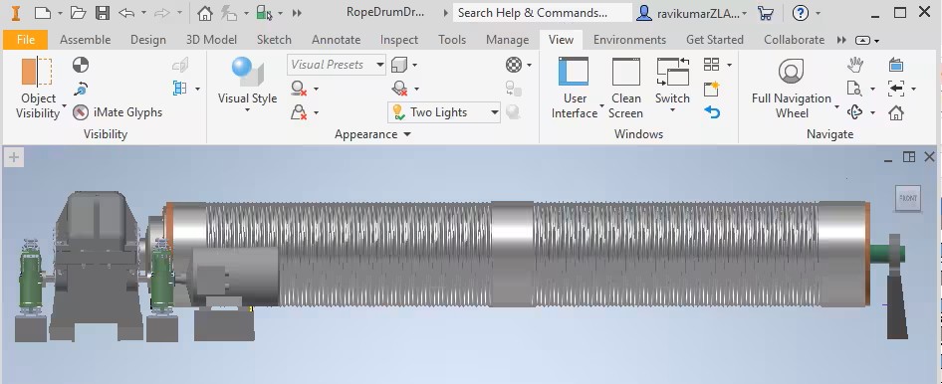Viewport: 942px width, 384px height.
Task: Click the Half Section View icon
Action: [x=179, y=89]
